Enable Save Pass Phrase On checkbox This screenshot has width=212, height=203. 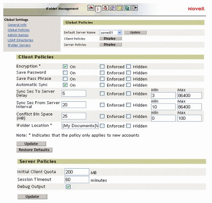click(65, 79)
